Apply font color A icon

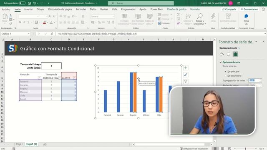click(x=51, y=22)
